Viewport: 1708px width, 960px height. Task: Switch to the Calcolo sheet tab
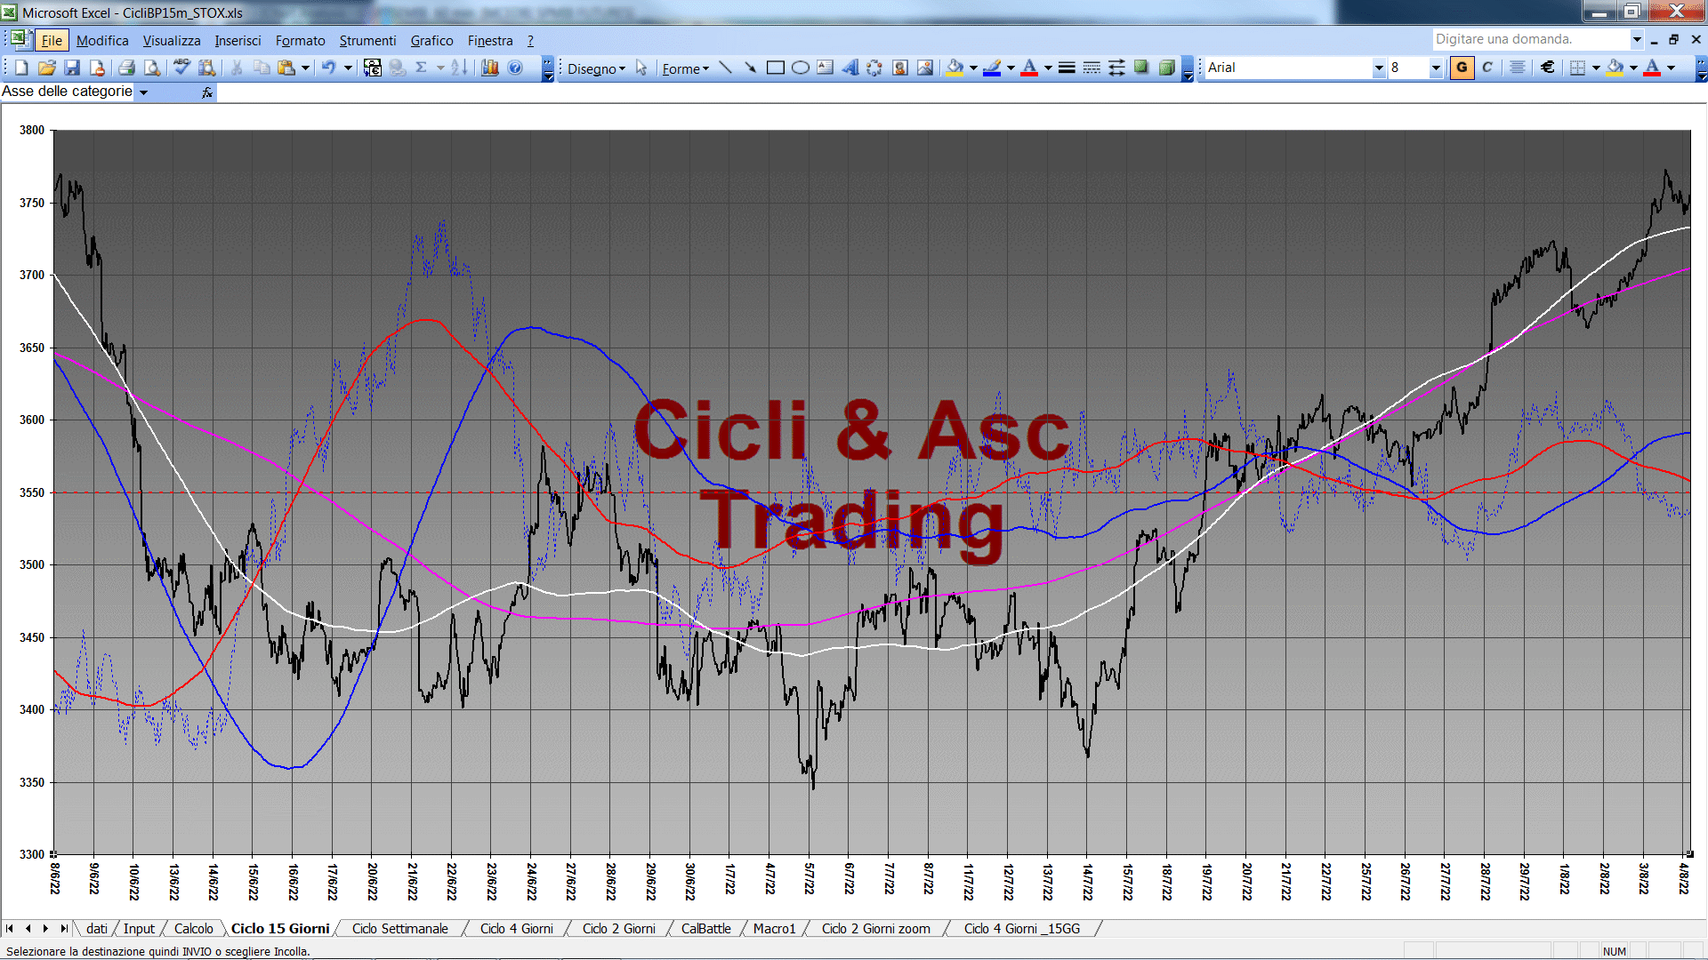point(193,928)
